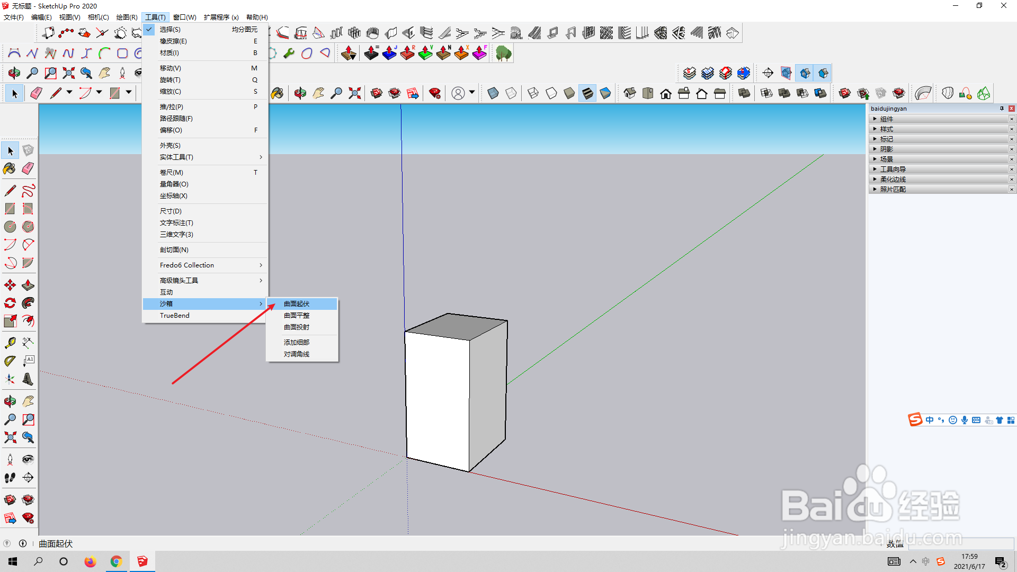1017x572 pixels.
Task: Select the Walk footprints tool
Action: coord(10,478)
